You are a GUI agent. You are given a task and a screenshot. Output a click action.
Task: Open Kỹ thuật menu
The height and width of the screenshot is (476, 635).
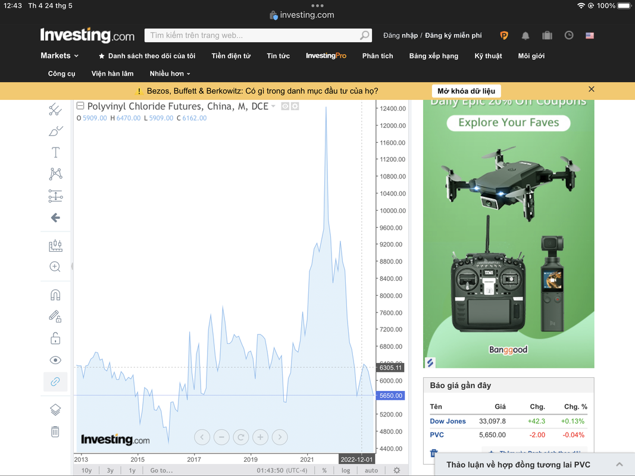coord(488,56)
